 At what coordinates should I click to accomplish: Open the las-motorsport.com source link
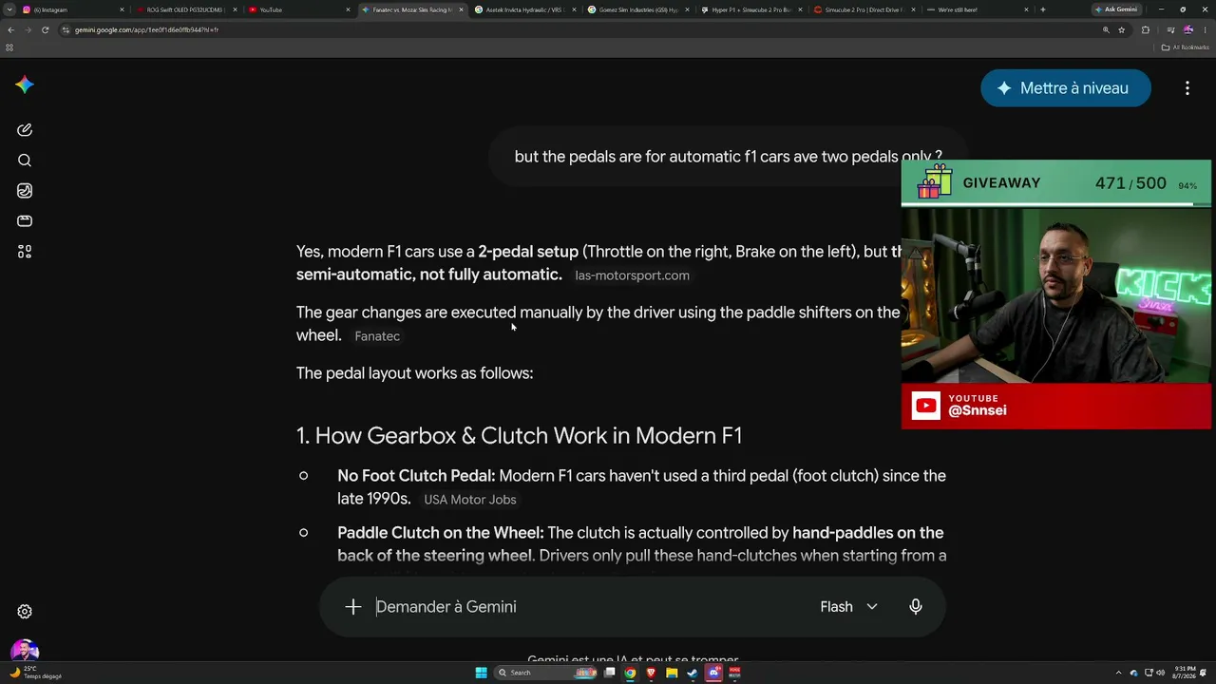(x=633, y=275)
